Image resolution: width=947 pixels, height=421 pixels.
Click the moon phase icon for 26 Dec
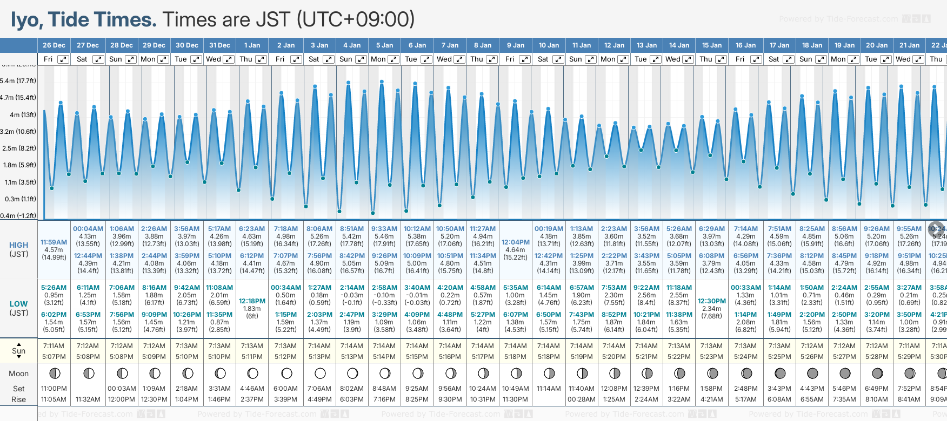55,373
